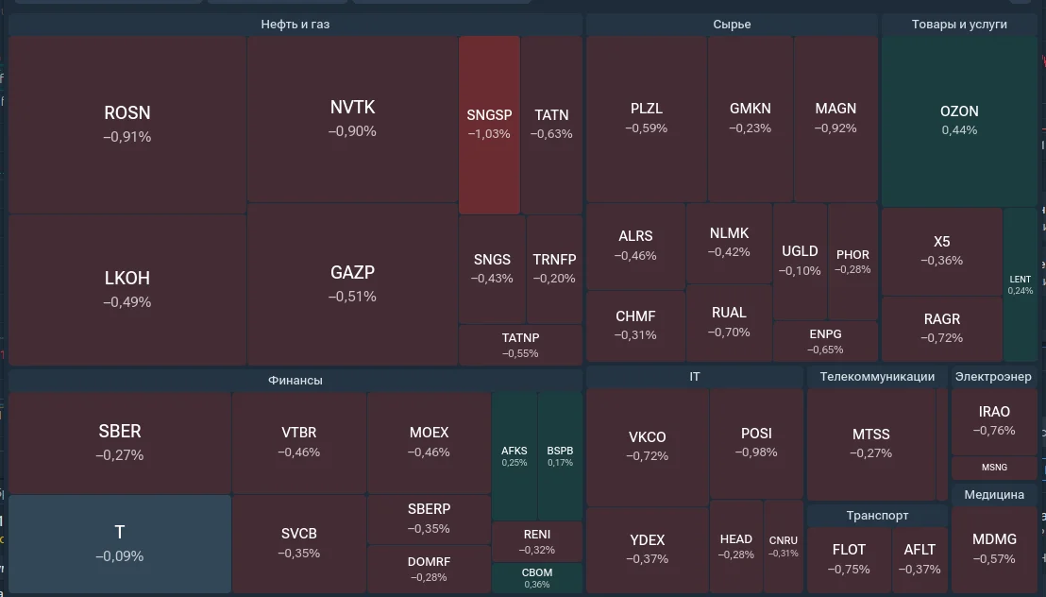The height and width of the screenshot is (597, 1046).
Task: Select the TRNFP tile
Action: pos(554,269)
